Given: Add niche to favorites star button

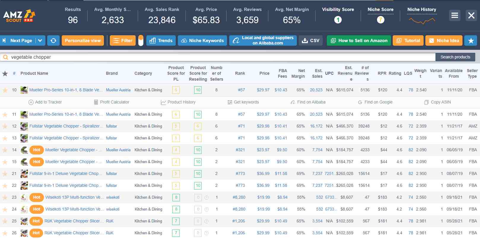Looking at the screenshot, I should coord(471,41).
